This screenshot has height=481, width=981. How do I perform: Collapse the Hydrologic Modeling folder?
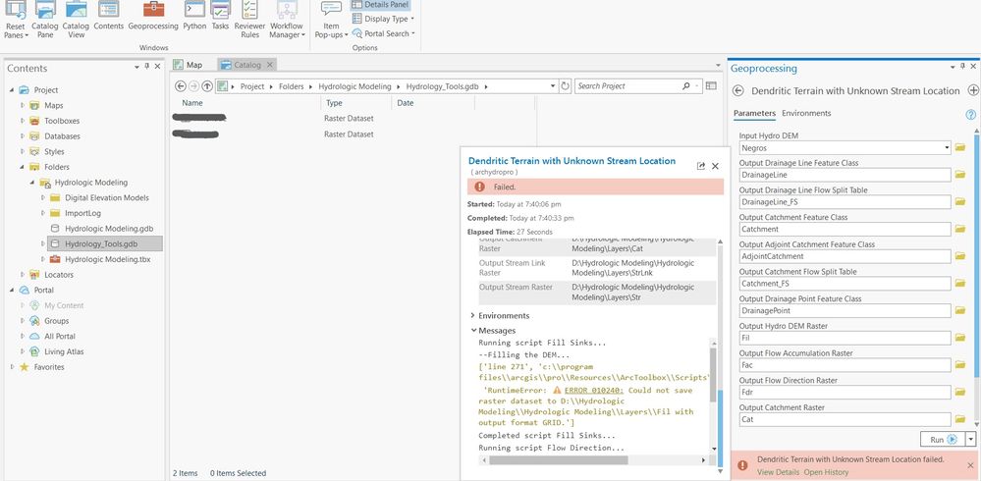(32, 182)
